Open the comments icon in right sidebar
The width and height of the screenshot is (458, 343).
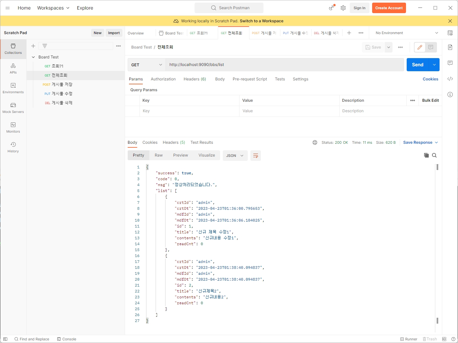tap(450, 63)
